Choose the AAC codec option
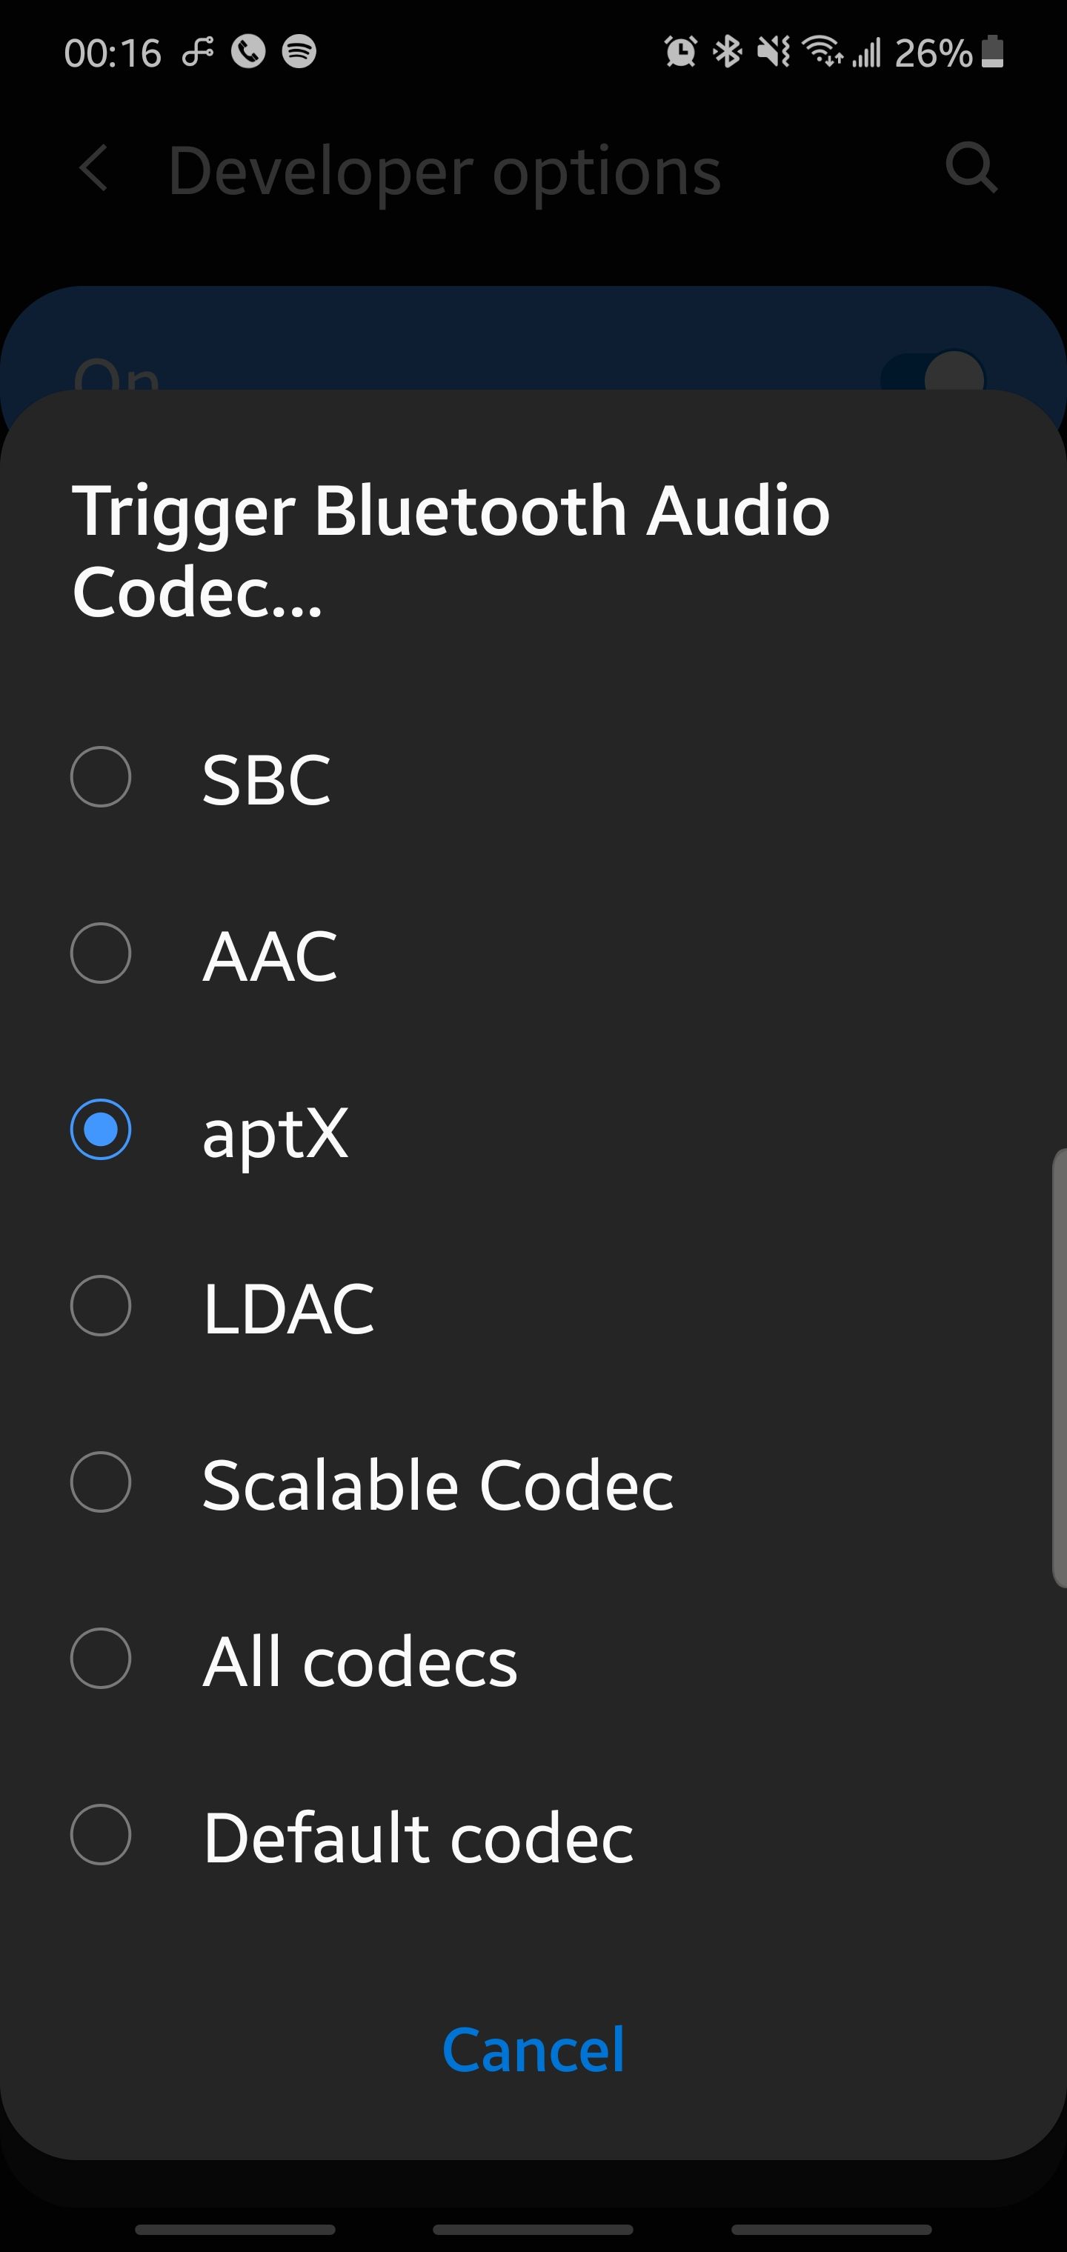The width and height of the screenshot is (1067, 2252). (102, 953)
